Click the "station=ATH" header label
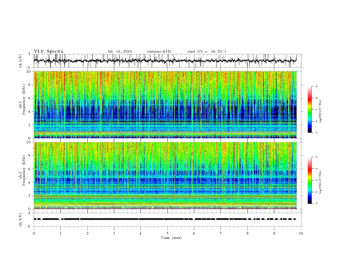Image resolution: width=339 pixels, height=262 pixels. [x=159, y=51]
